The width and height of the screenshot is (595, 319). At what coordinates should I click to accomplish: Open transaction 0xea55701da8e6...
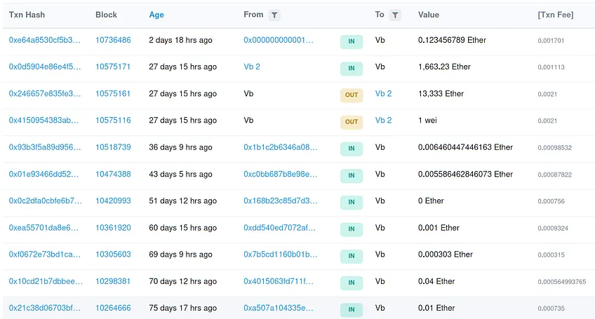[44, 228]
